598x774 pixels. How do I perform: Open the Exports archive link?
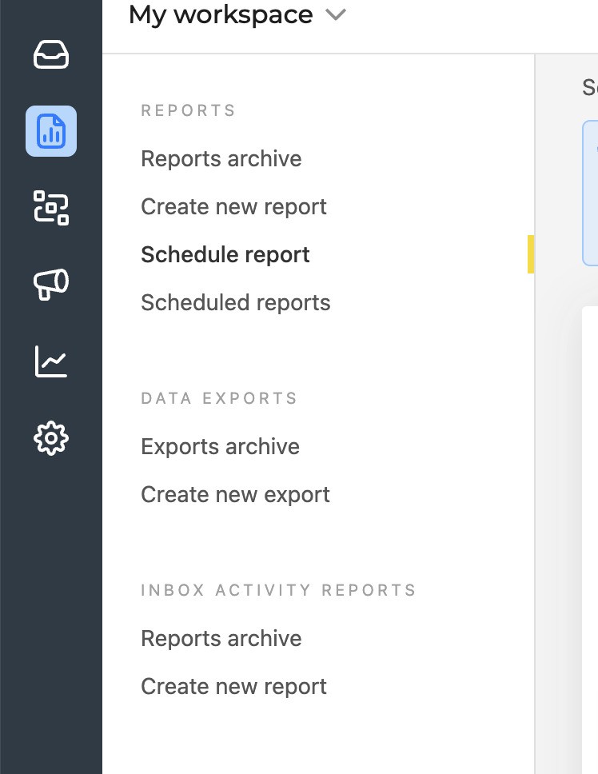click(220, 447)
